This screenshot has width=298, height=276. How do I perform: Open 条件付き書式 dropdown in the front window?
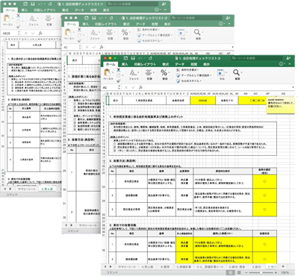[x=187, y=70]
